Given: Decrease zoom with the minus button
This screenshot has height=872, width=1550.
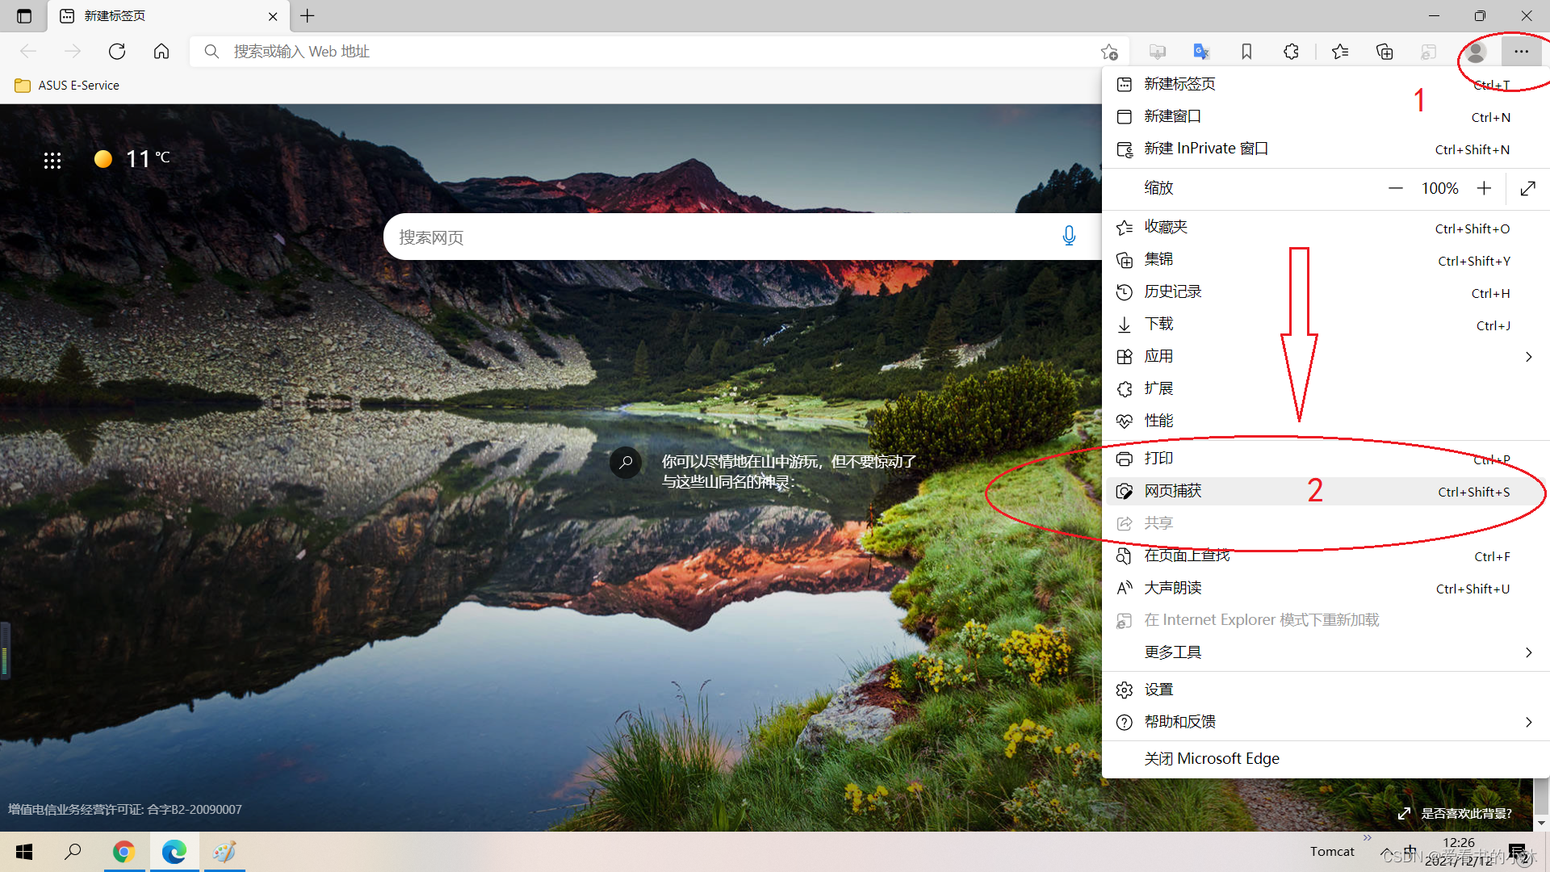Looking at the screenshot, I should pyautogui.click(x=1395, y=188).
